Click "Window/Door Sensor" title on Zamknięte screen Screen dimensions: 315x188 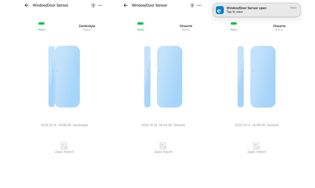point(50,5)
